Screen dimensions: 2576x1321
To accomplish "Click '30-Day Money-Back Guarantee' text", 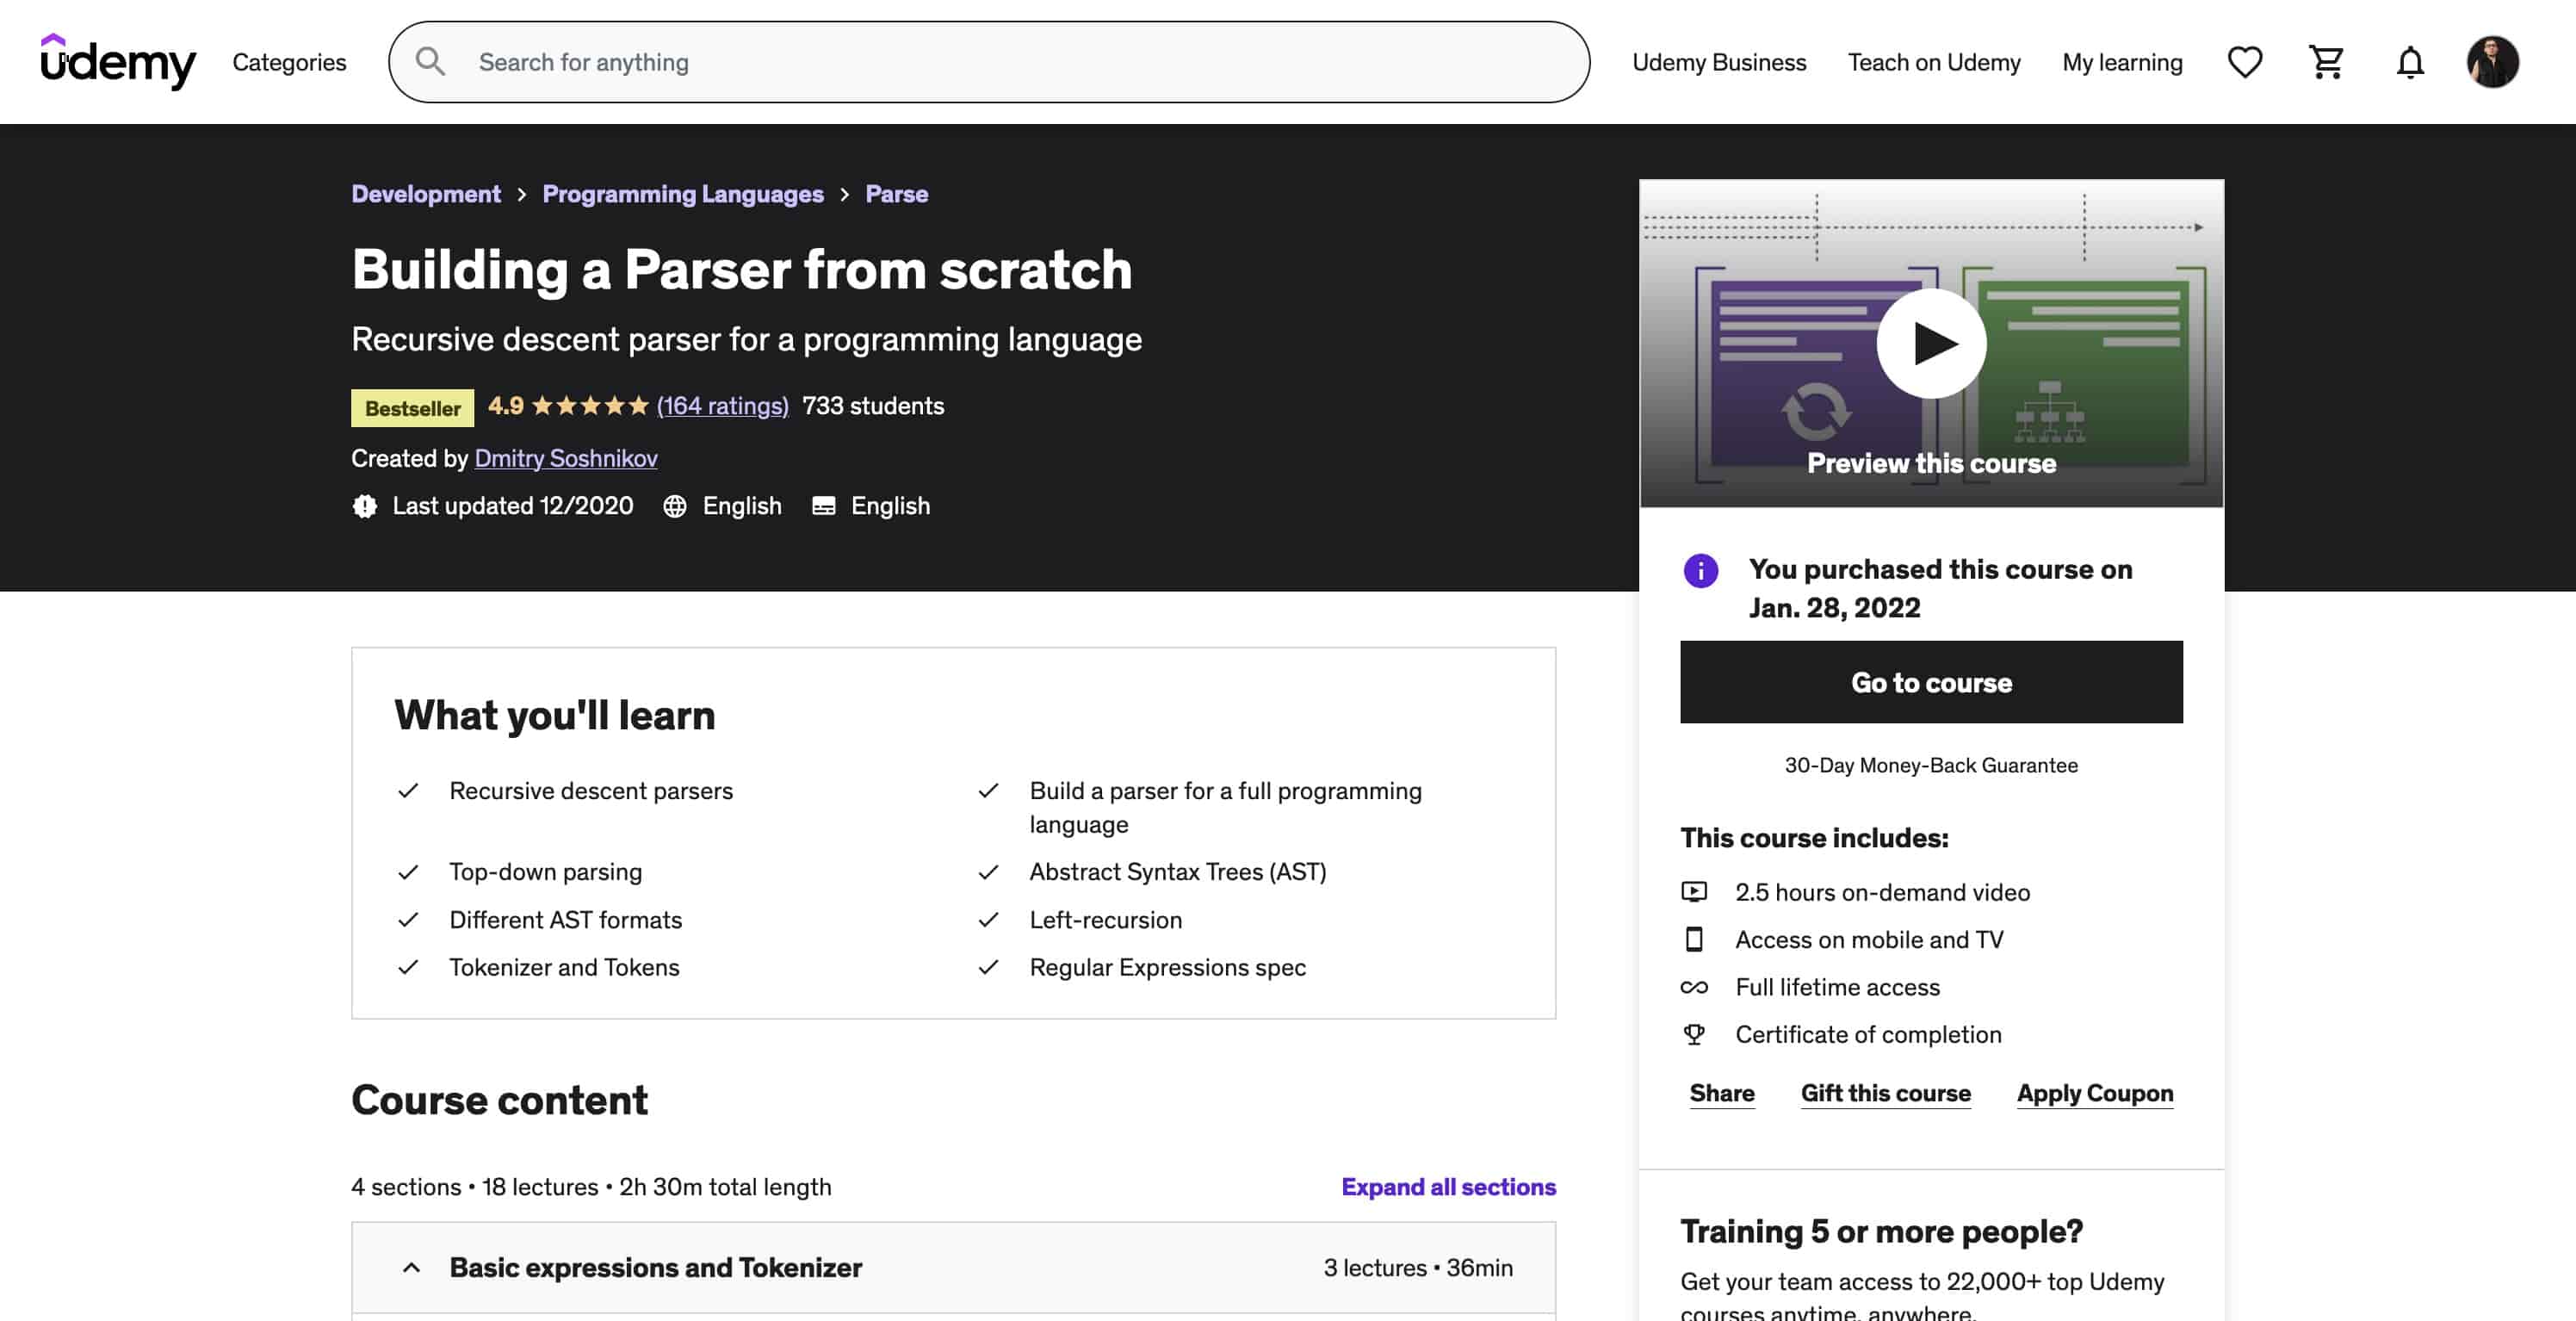I will [1931, 765].
